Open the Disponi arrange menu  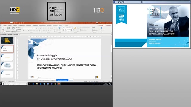(75, 29)
